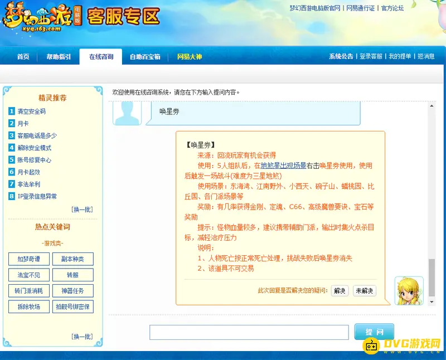Open 官方论坛 link
Screen dimensions: 446x360
pos(392,8)
